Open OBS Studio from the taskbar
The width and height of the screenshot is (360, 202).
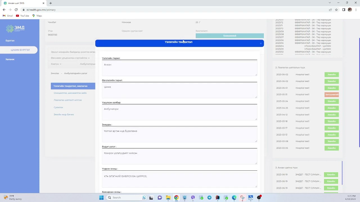pos(259,198)
